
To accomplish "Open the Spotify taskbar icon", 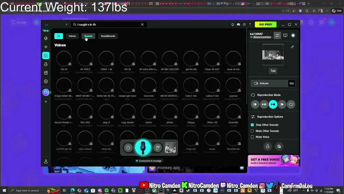I will coord(107,190).
